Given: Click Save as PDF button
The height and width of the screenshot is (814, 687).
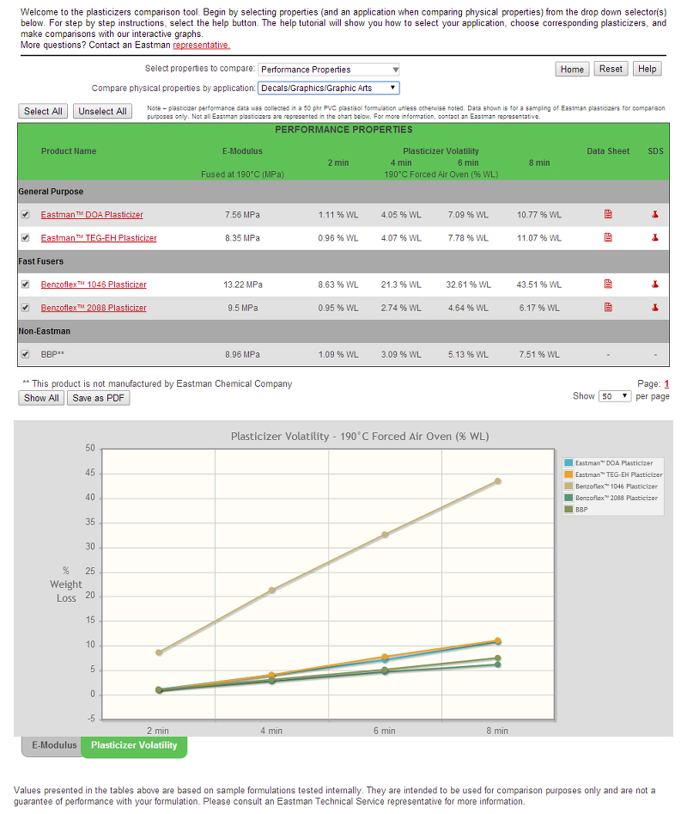Looking at the screenshot, I should coord(98,398).
